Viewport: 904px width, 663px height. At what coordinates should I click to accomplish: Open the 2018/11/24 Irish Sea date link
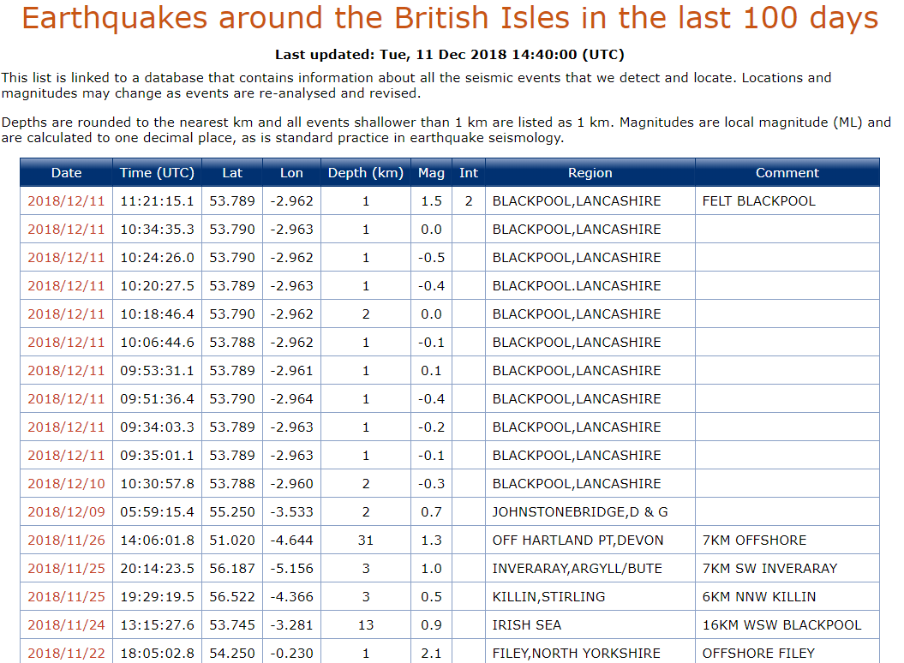tap(66, 625)
